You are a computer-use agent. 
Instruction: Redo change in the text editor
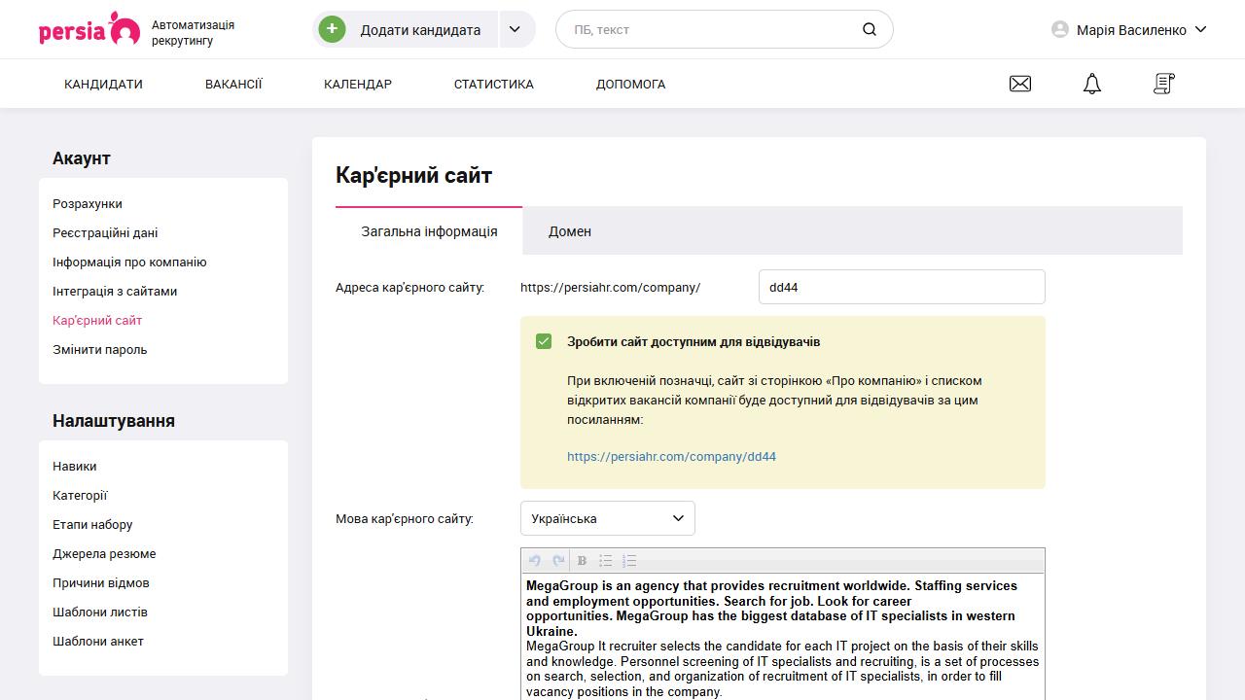pyautogui.click(x=557, y=560)
